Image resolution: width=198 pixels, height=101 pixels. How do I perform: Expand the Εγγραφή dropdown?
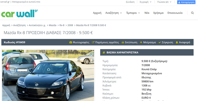146,2
